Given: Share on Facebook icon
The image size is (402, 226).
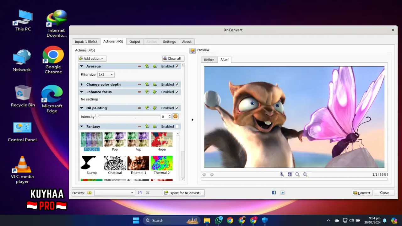Looking at the screenshot, I should (x=274, y=193).
